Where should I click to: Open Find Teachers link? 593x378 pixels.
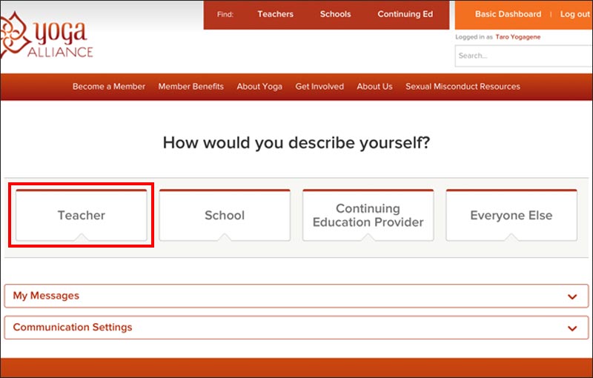click(x=275, y=14)
